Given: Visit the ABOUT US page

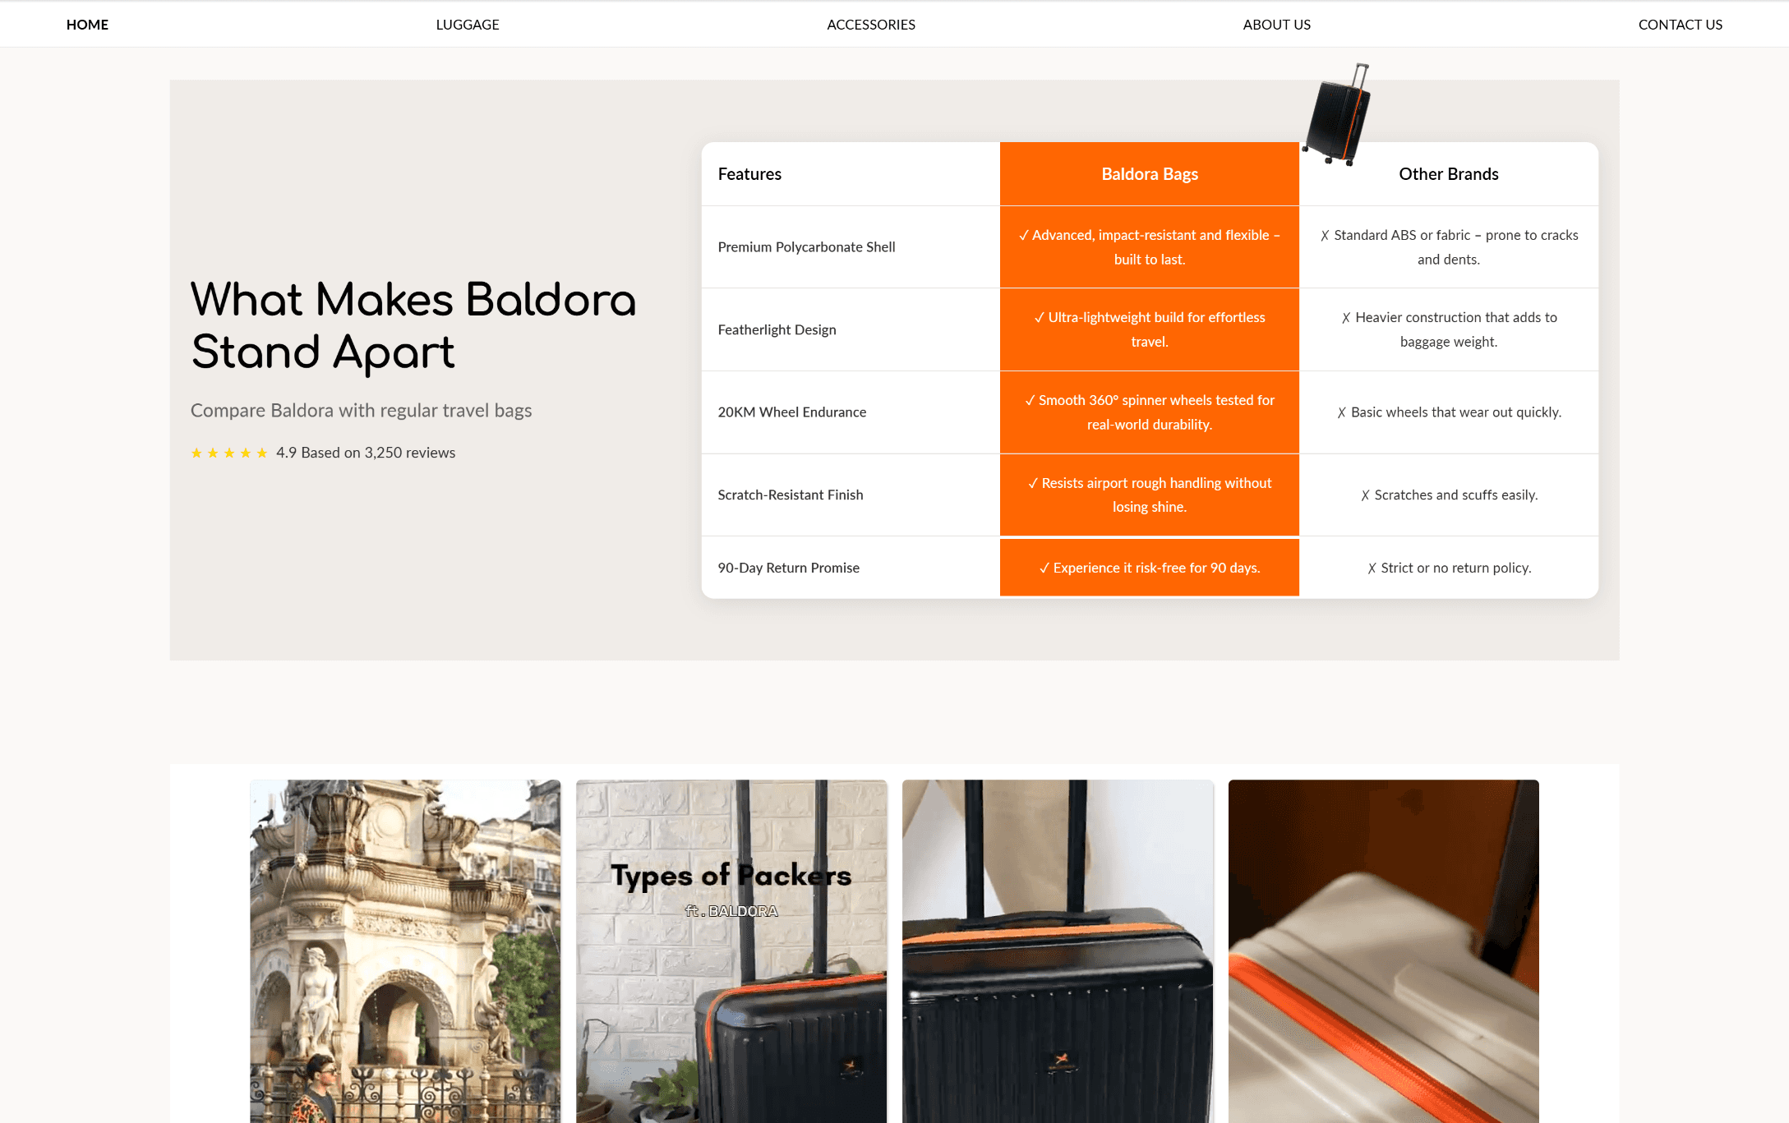Looking at the screenshot, I should (1275, 25).
